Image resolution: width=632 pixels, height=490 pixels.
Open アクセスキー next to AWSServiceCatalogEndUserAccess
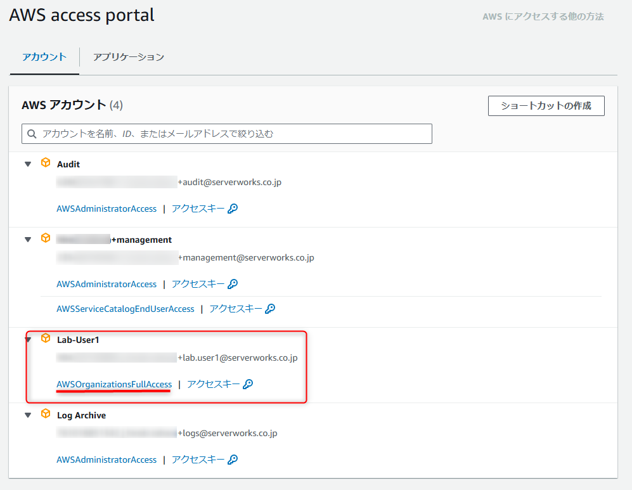(235, 309)
